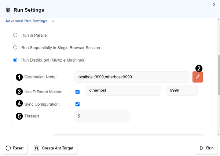Select the Run in Parallel option
The height and width of the screenshot is (156, 220).
(x=15, y=35)
